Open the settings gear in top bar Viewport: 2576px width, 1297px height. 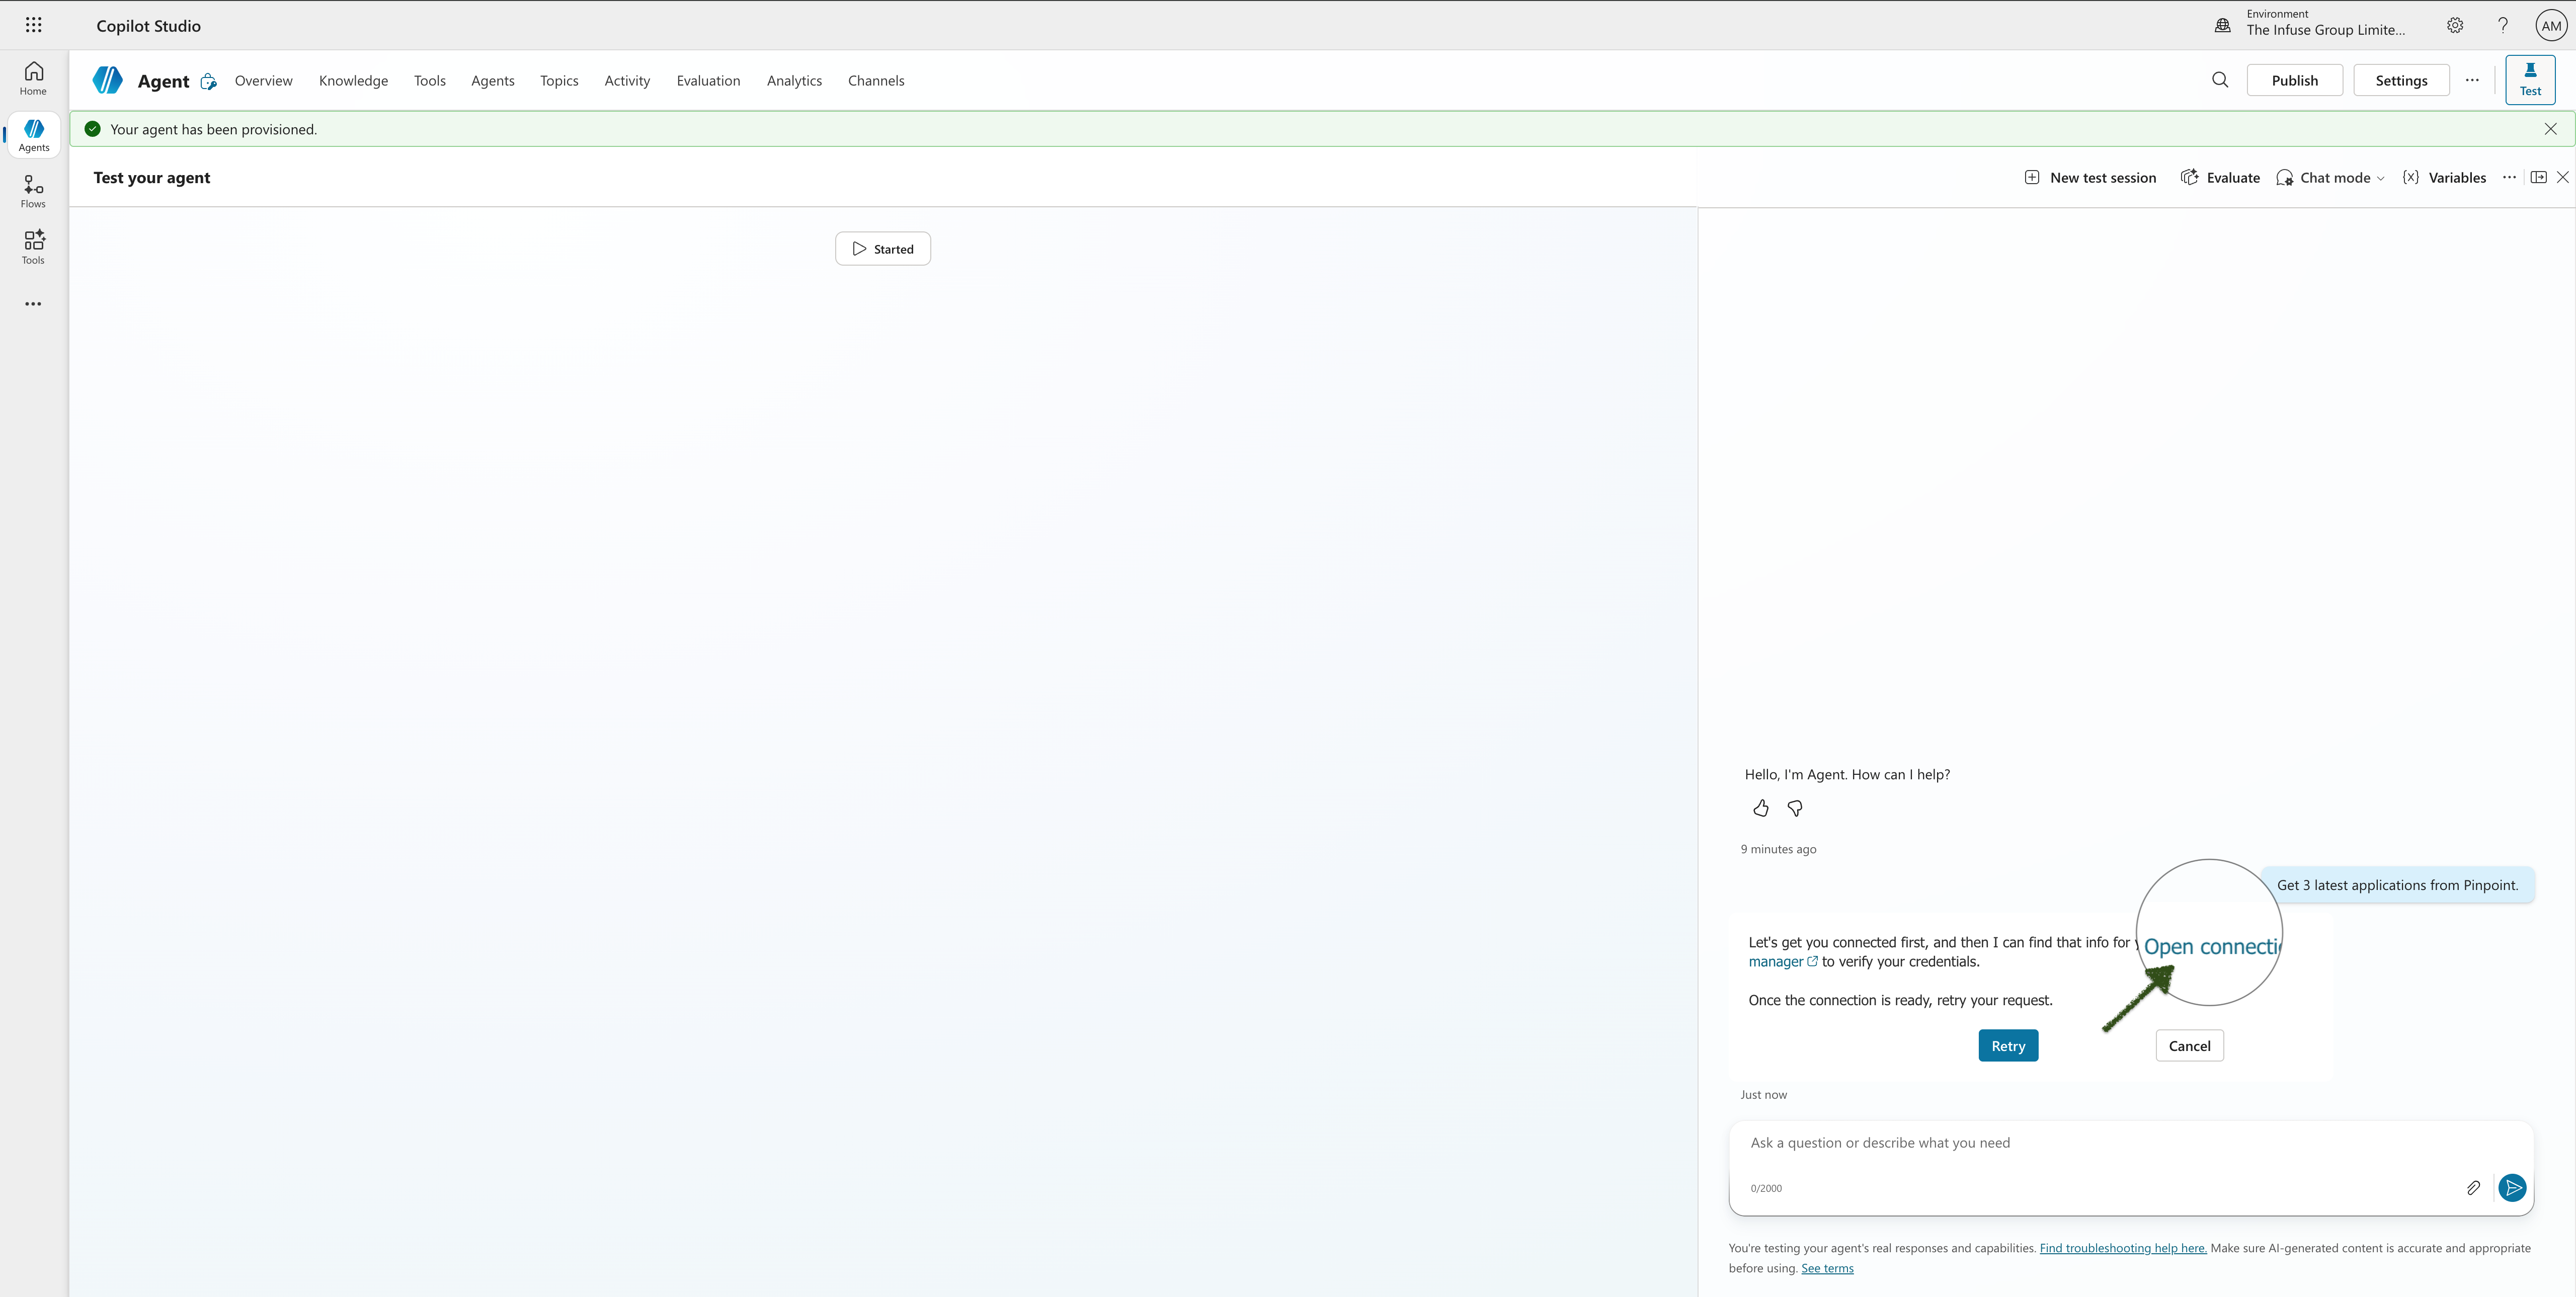tap(2455, 26)
